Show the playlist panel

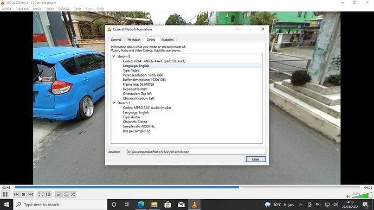[59, 194]
